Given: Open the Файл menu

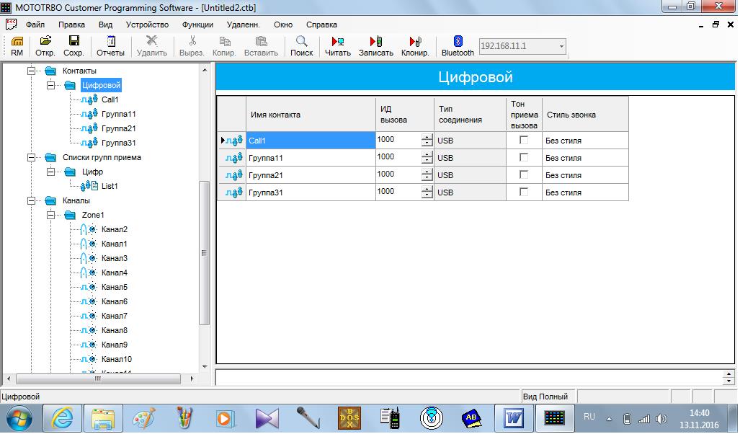Looking at the screenshot, I should 35,25.
